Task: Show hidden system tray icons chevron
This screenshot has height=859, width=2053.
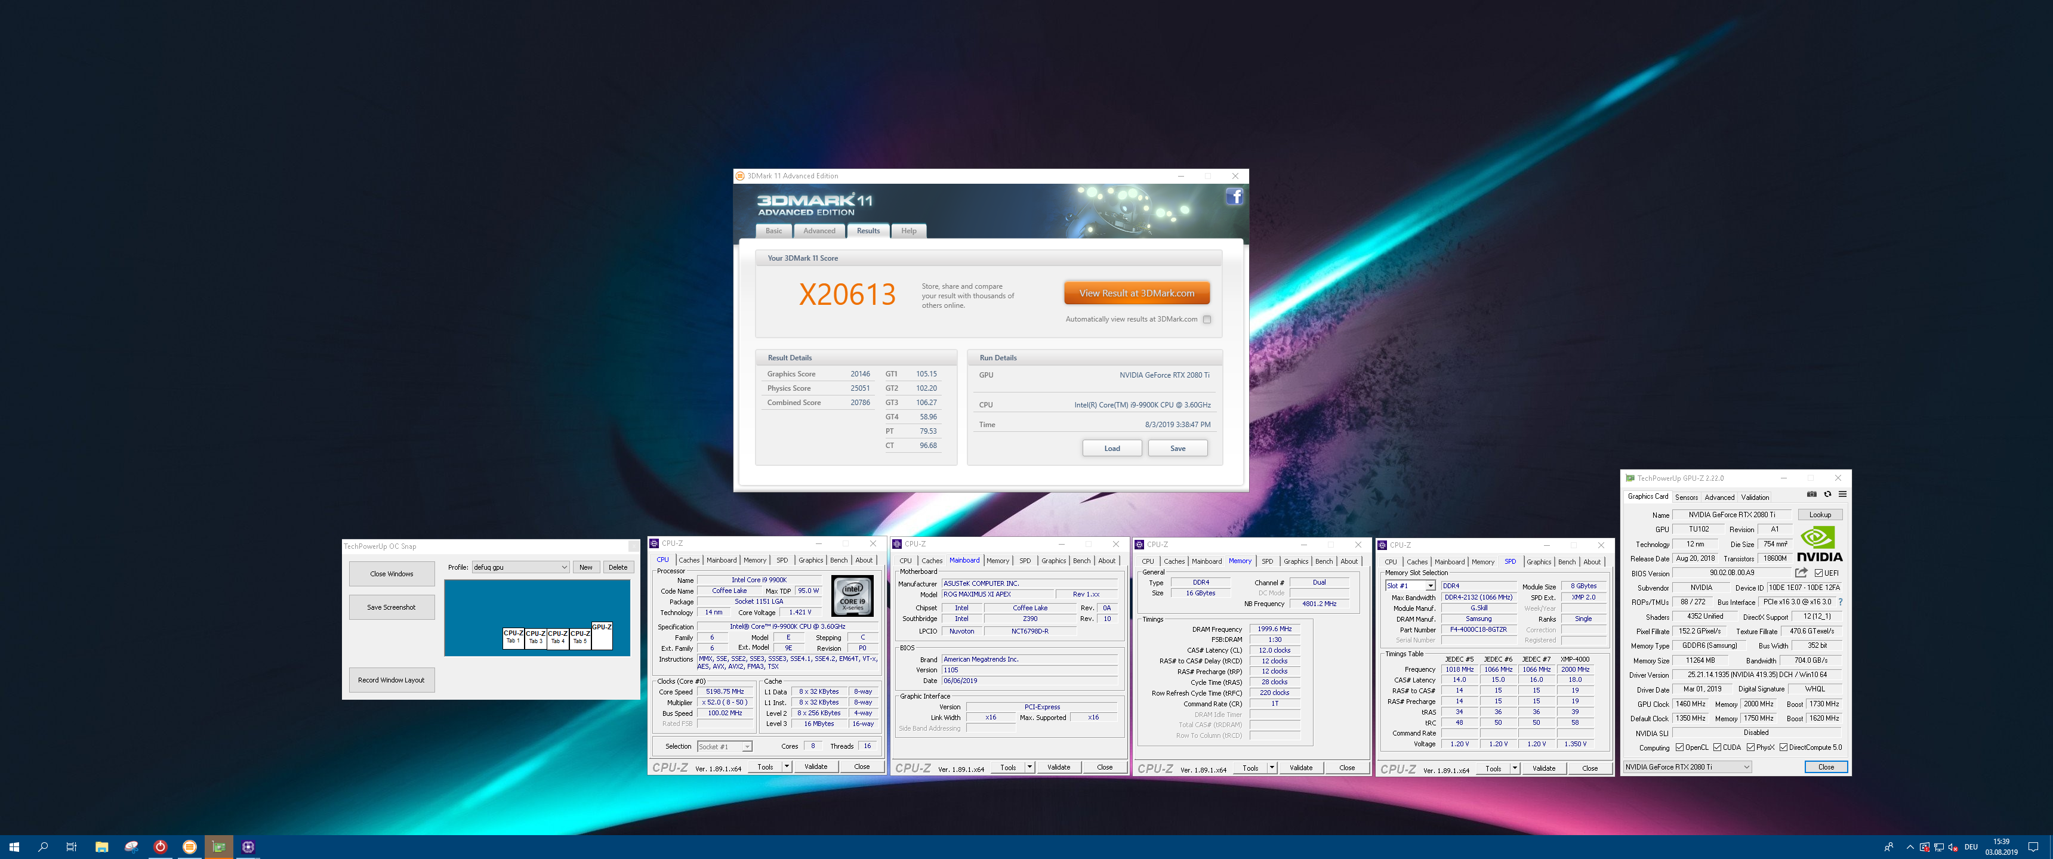Action: point(1910,847)
